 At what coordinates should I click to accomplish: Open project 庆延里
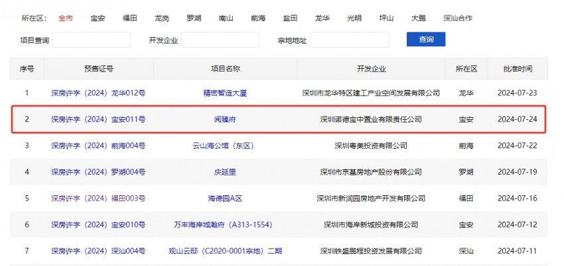225,172
